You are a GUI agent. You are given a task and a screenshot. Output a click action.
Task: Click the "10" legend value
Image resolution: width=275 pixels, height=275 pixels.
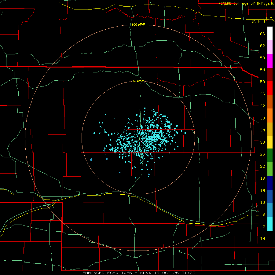pos(262,202)
